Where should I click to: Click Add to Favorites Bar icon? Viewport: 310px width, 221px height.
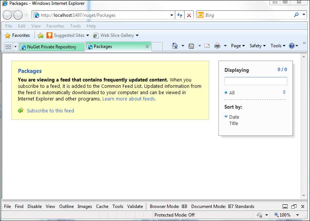(40, 36)
